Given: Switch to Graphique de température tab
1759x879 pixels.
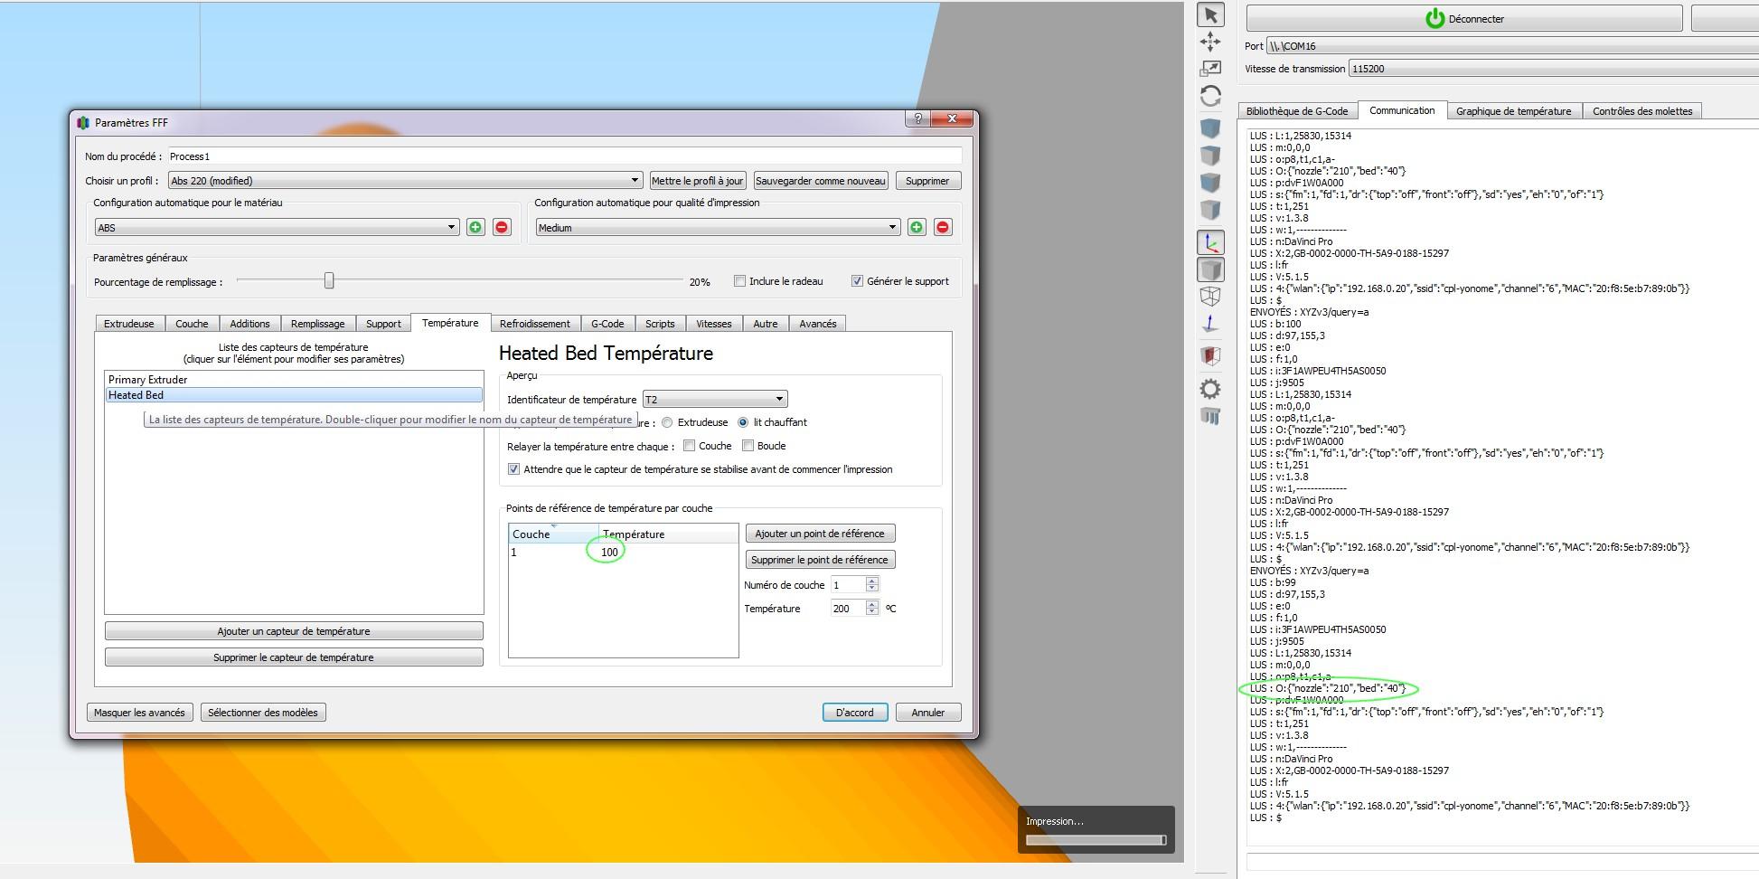Looking at the screenshot, I should pyautogui.click(x=1513, y=111).
